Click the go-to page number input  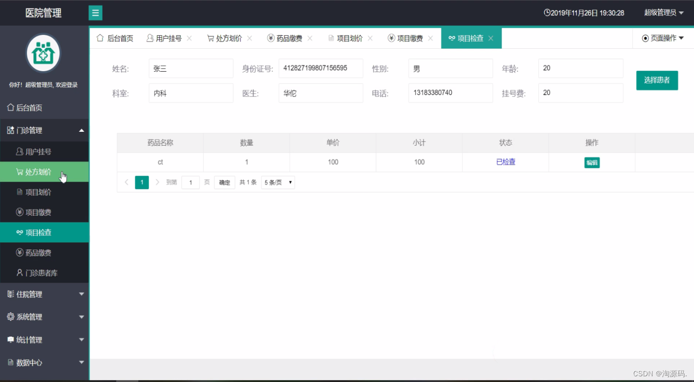pyautogui.click(x=190, y=182)
